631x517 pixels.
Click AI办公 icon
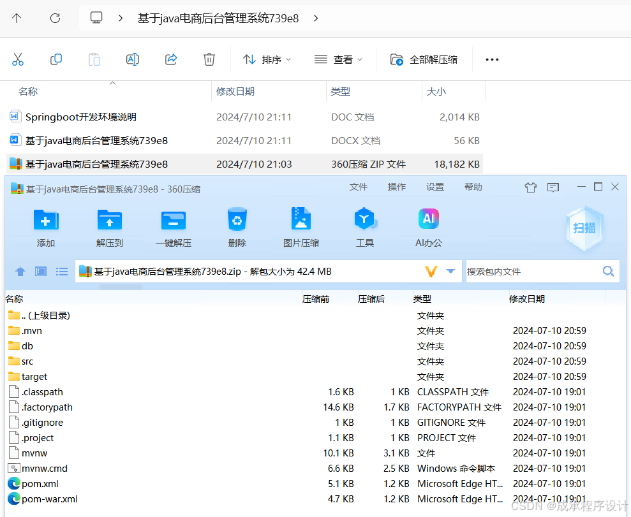tap(429, 228)
